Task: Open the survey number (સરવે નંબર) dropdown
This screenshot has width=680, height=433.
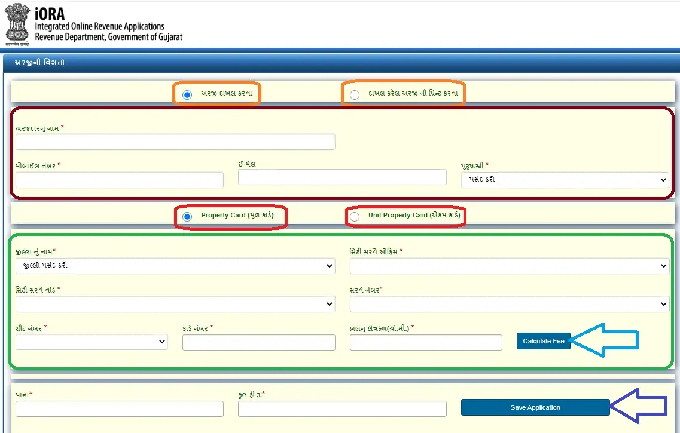Action: pos(509,304)
